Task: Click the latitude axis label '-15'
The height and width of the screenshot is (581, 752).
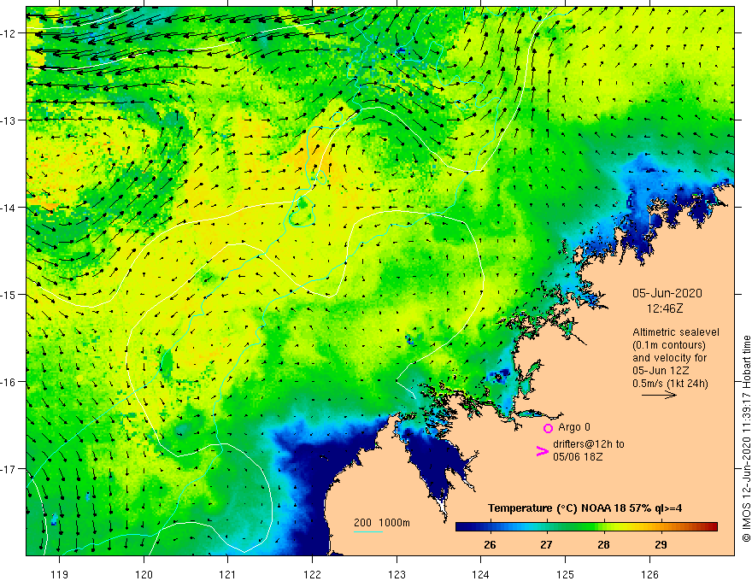Action: pyautogui.click(x=9, y=294)
